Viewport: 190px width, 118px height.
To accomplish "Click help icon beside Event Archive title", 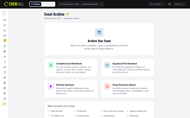I will click(x=68, y=14).
